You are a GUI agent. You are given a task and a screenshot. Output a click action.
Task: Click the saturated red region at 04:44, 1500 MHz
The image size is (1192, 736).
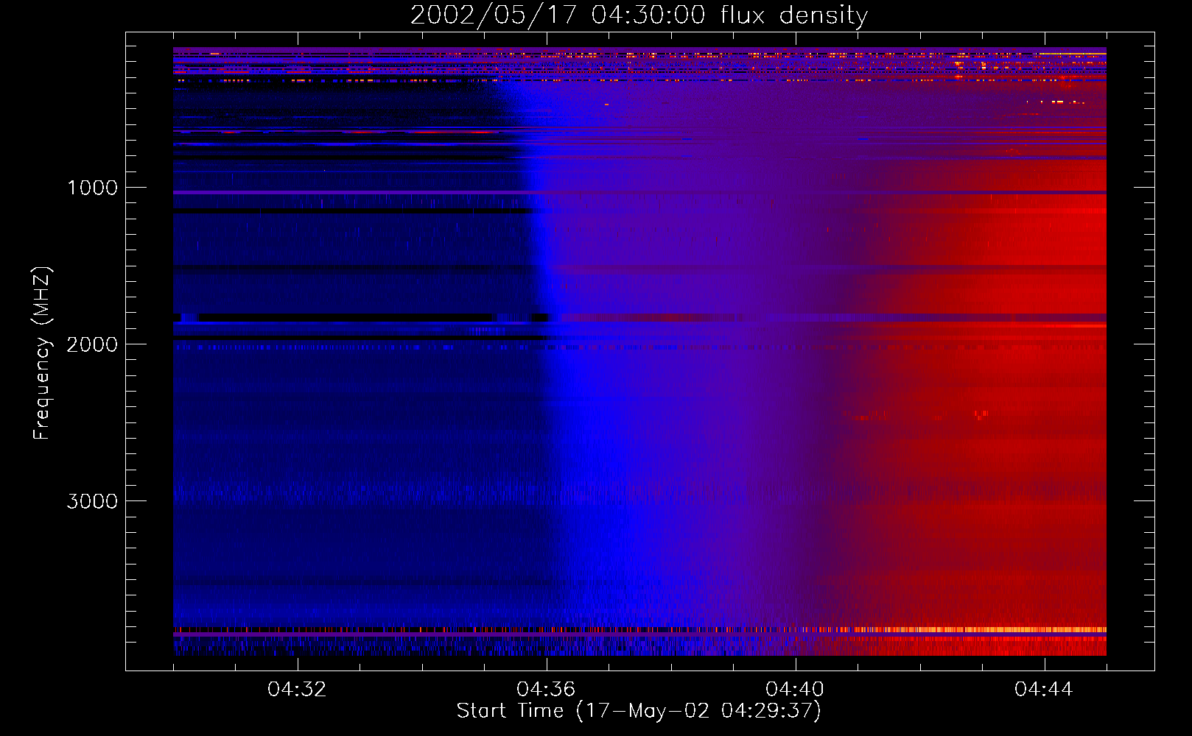click(1045, 266)
